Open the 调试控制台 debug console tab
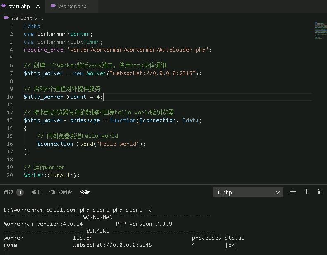The height and width of the screenshot is (255, 327). point(60,192)
